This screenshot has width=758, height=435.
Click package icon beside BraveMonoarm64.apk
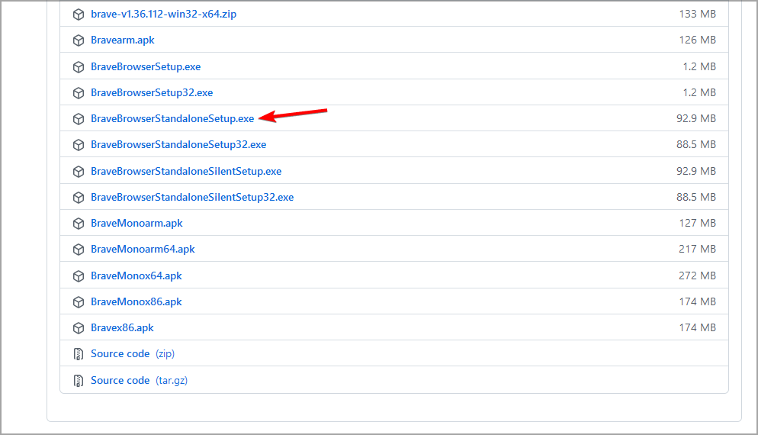[79, 250]
